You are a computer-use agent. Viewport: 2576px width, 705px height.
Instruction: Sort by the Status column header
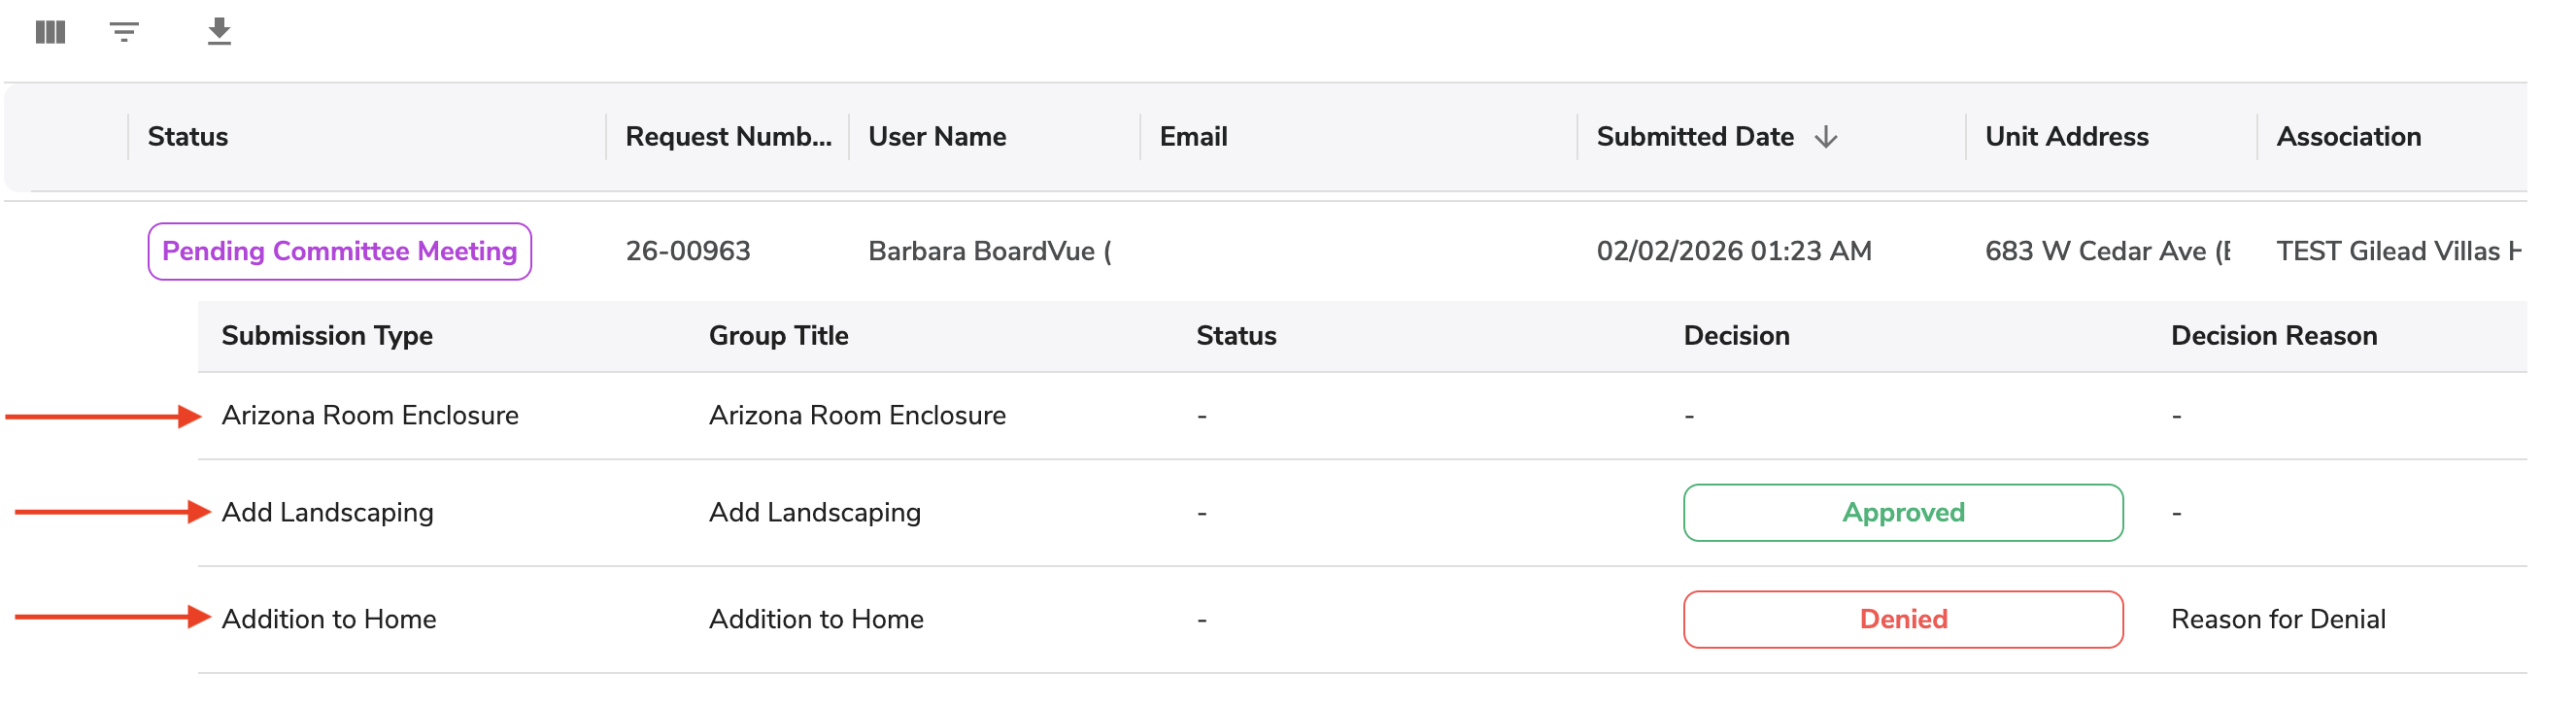[x=188, y=137]
